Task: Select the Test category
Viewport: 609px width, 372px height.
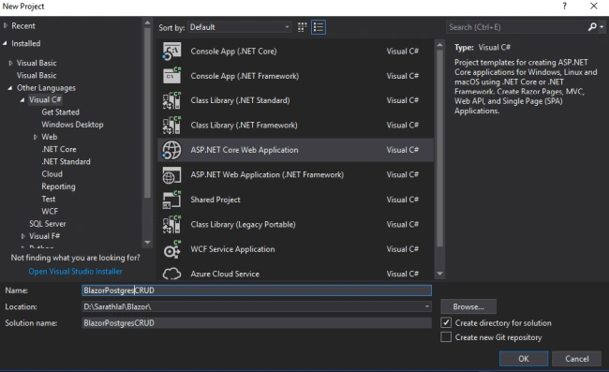Action: pos(49,199)
